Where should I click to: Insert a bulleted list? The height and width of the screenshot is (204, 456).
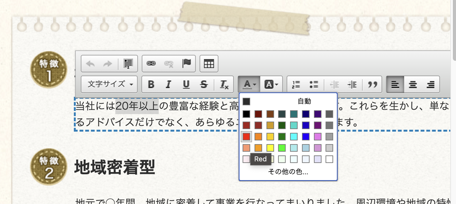click(314, 85)
